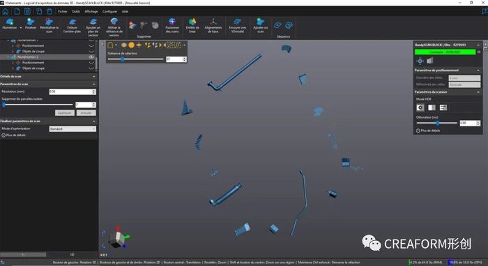Click Fusionner des scans icon
This screenshot has width=488, height=266.
click(172, 25)
